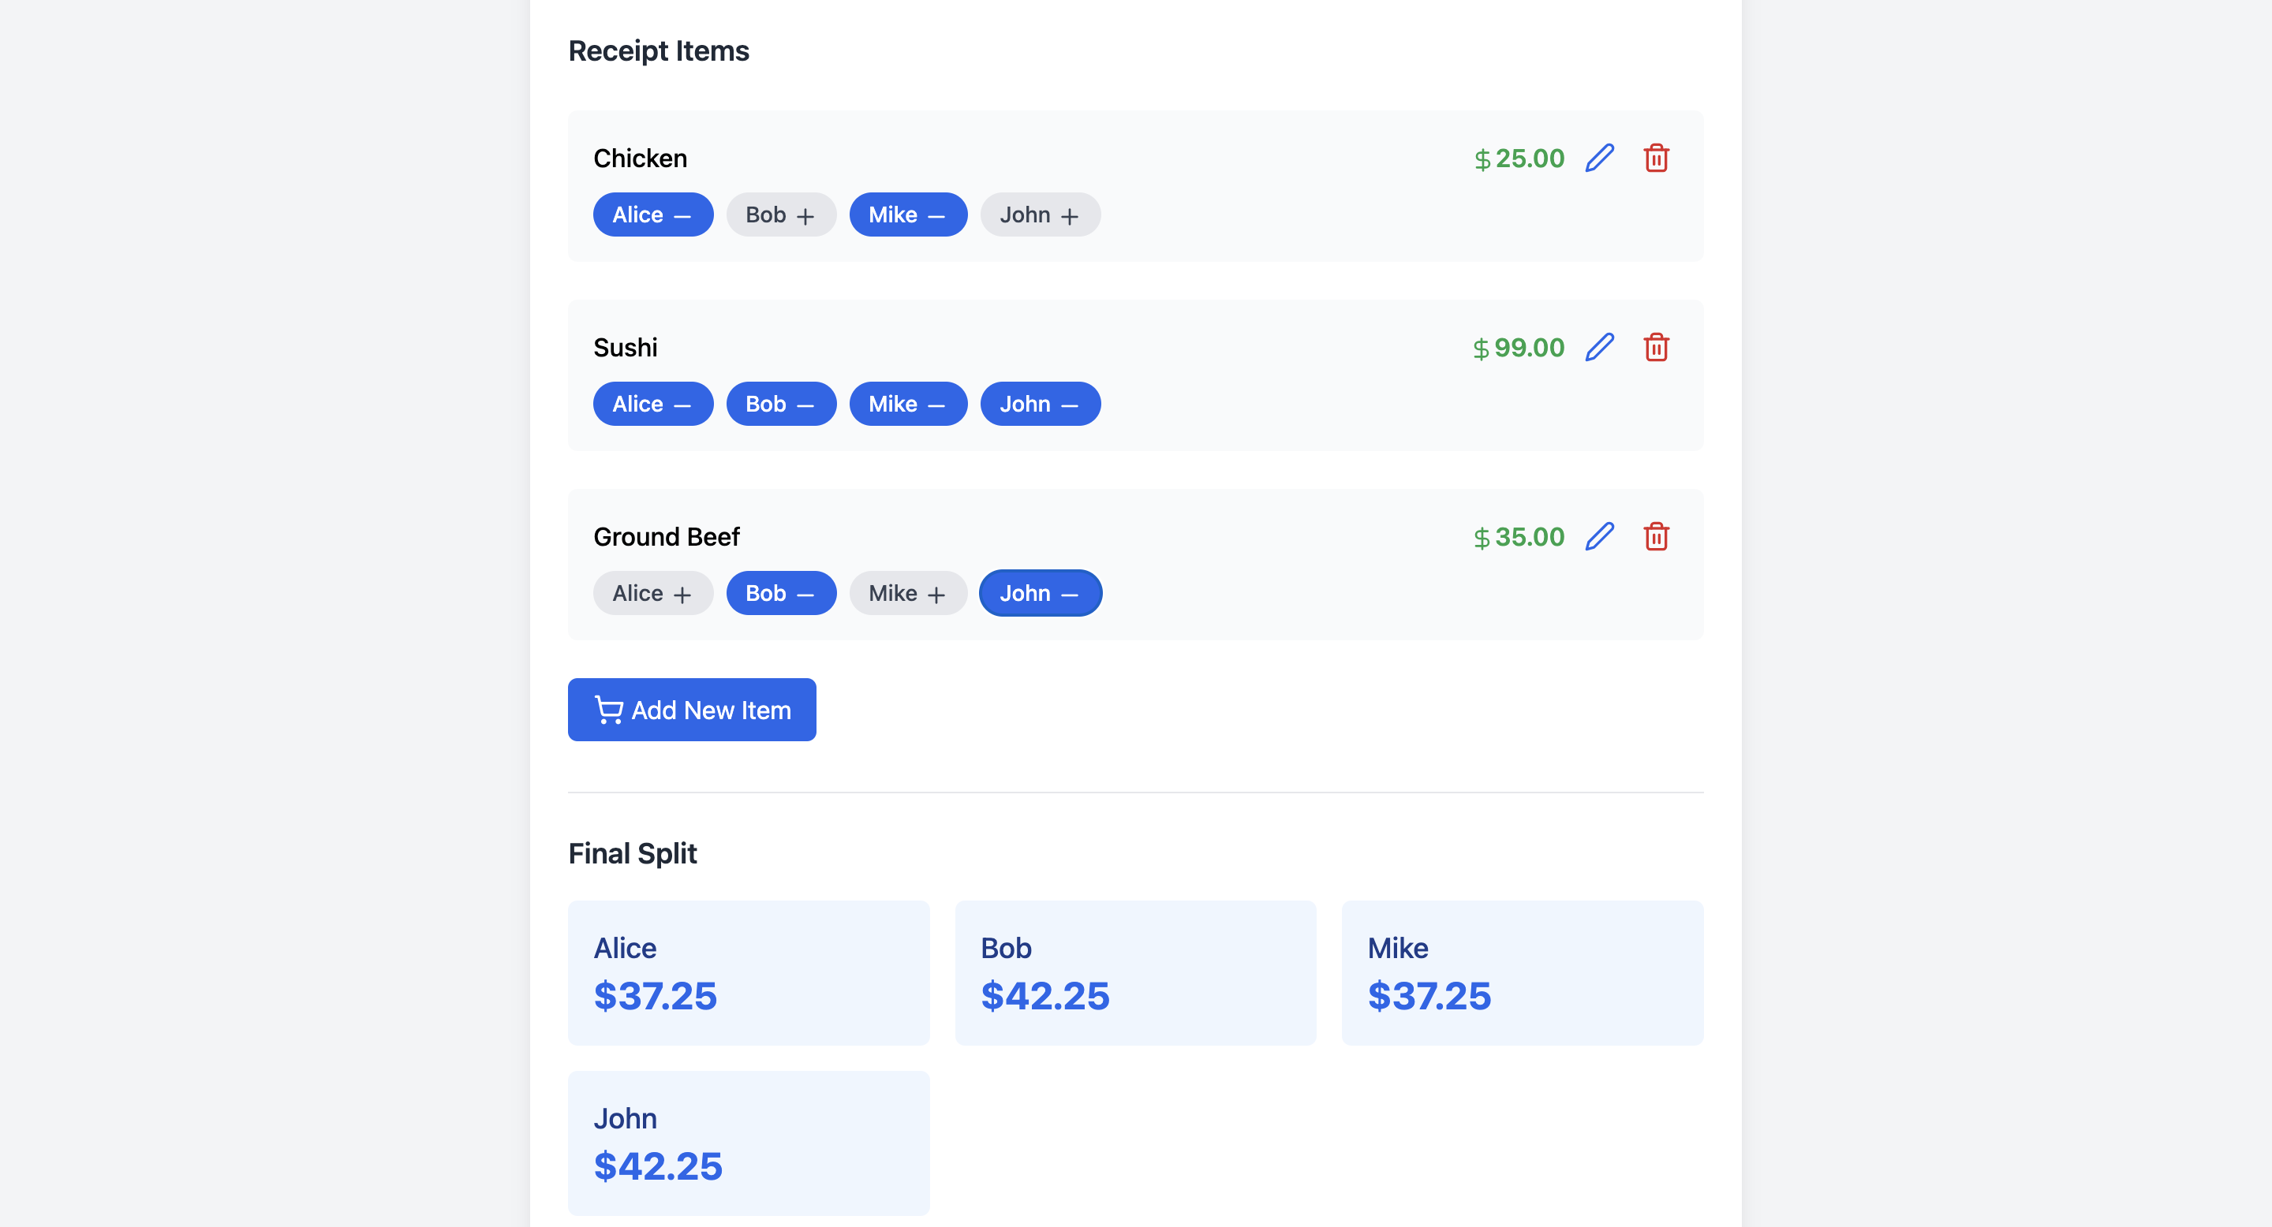Click the Add New Item button
2272x1227 pixels.
pos(692,710)
